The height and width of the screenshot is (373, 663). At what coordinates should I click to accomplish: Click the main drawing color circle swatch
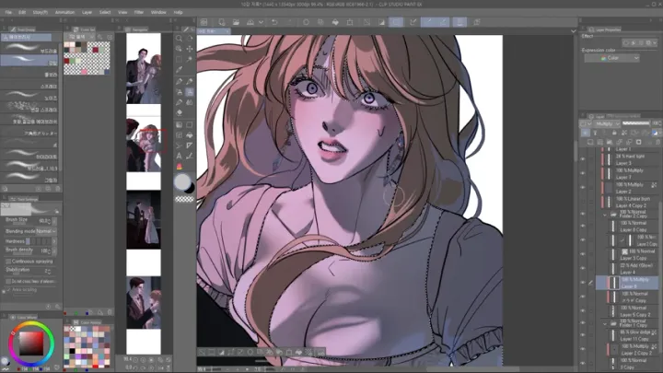pos(182,181)
